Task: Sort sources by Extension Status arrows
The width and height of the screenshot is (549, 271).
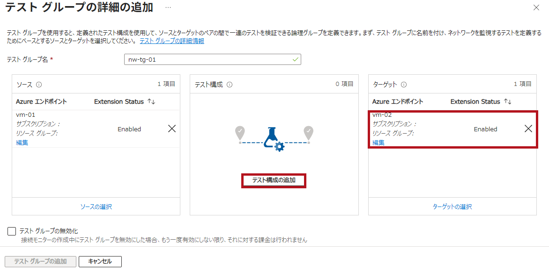Action: coord(151,102)
